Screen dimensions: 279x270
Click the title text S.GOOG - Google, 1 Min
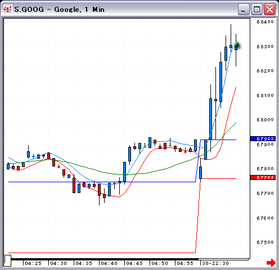[x=59, y=10]
